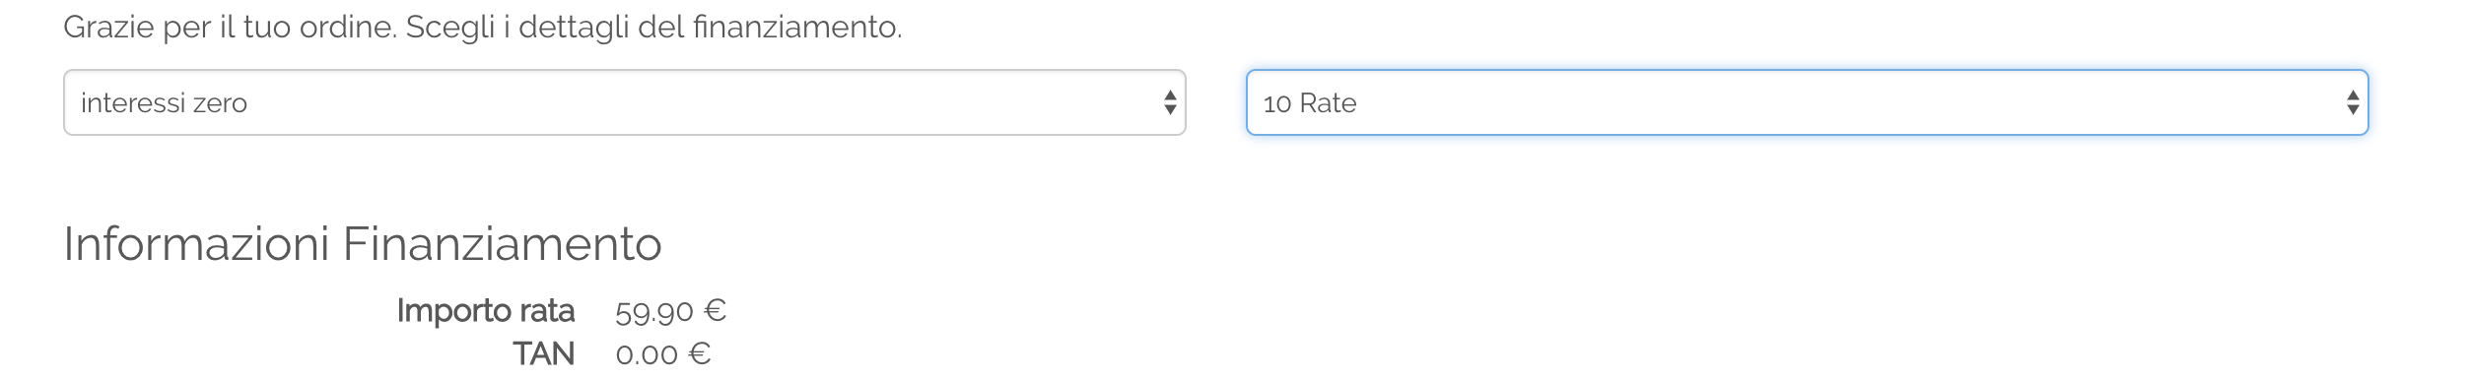Click the "10 Rate" text inside the select
Viewport: 2470px width, 380px height.
coord(1310,103)
